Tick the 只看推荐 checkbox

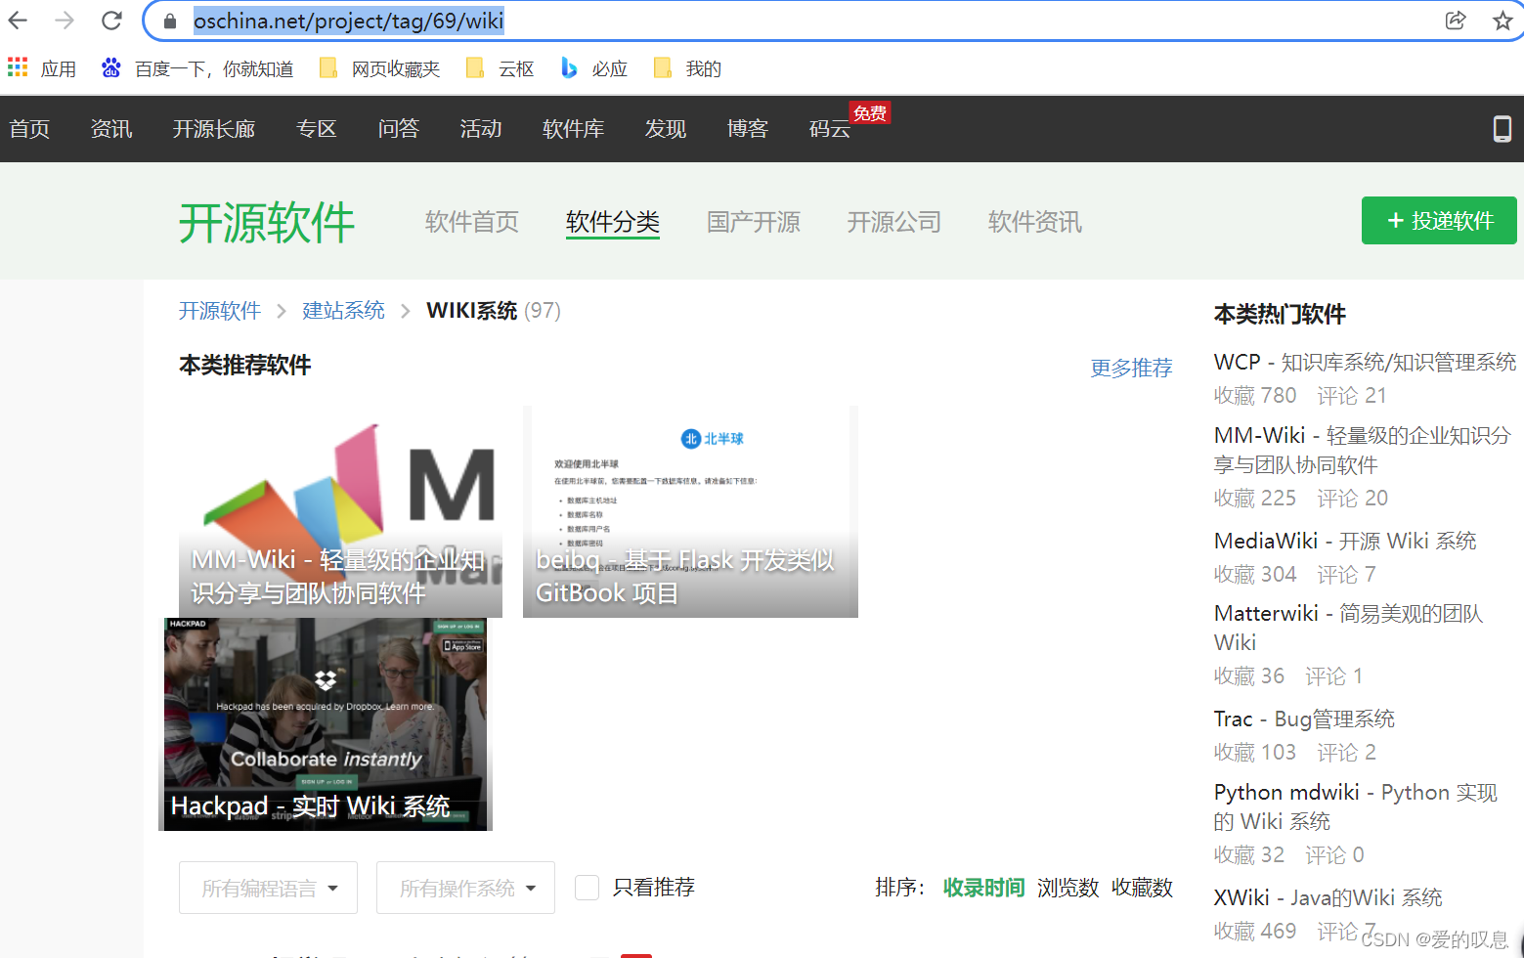pyautogui.click(x=587, y=888)
